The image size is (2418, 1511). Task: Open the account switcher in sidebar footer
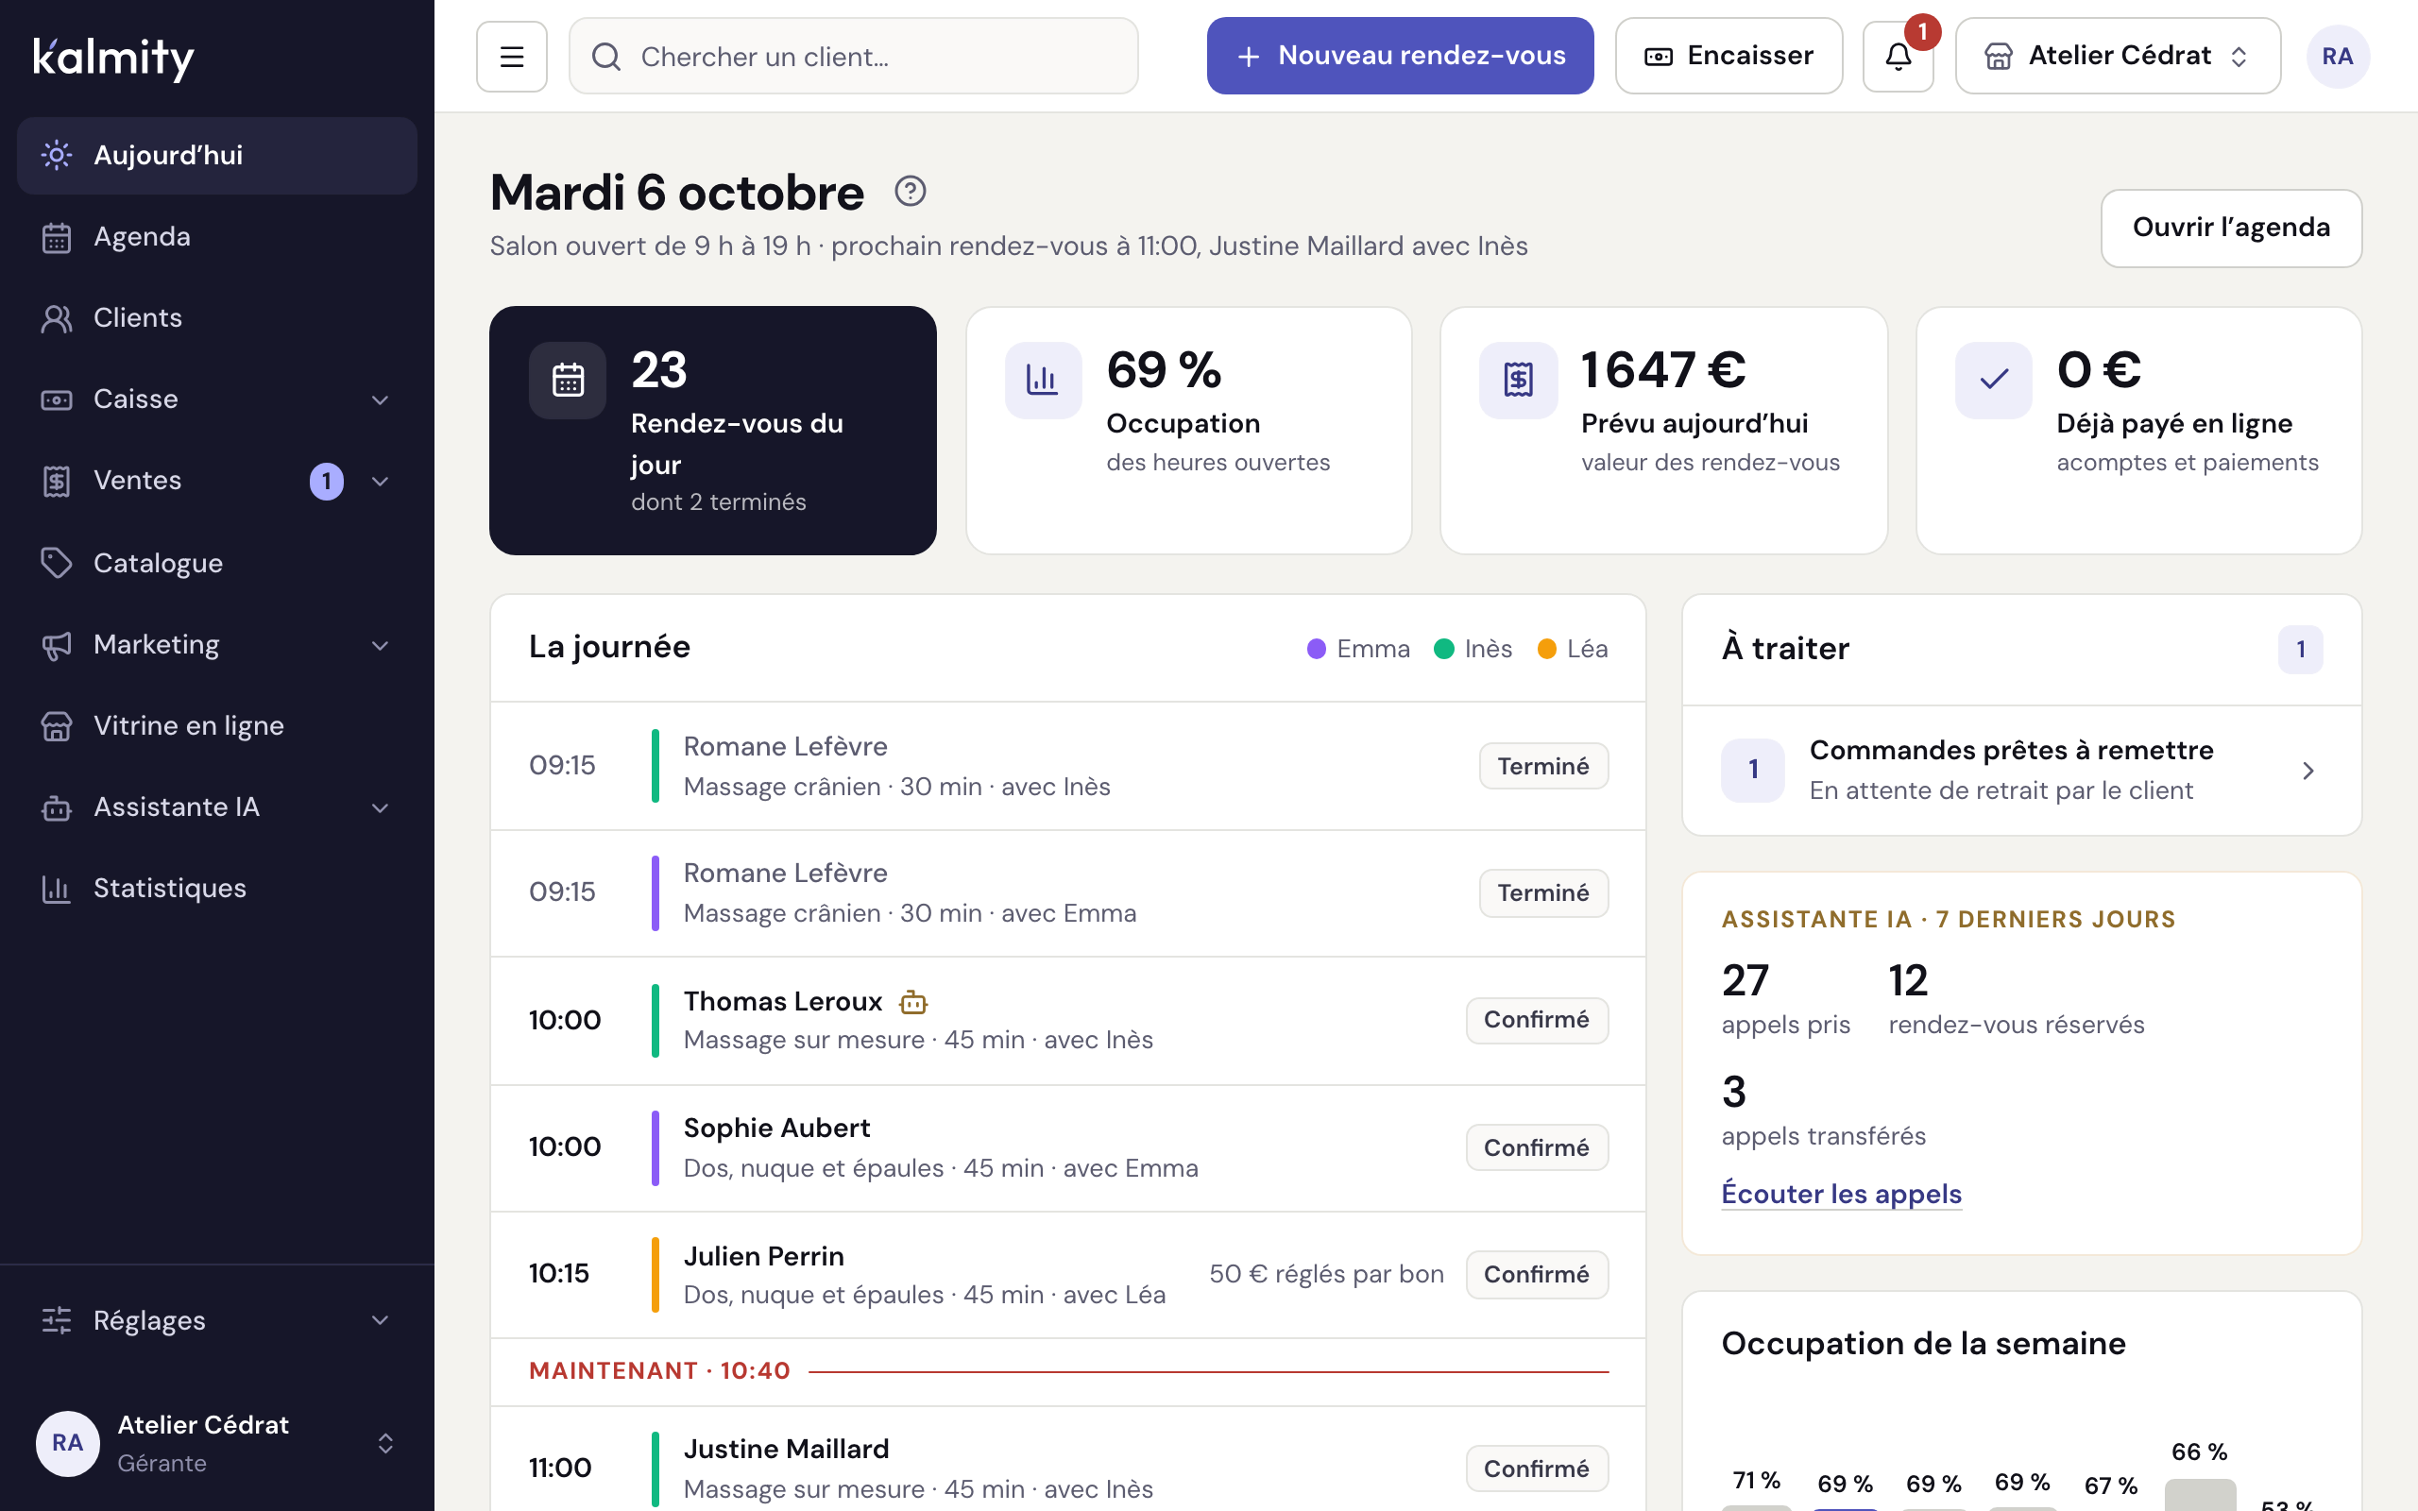click(x=217, y=1443)
